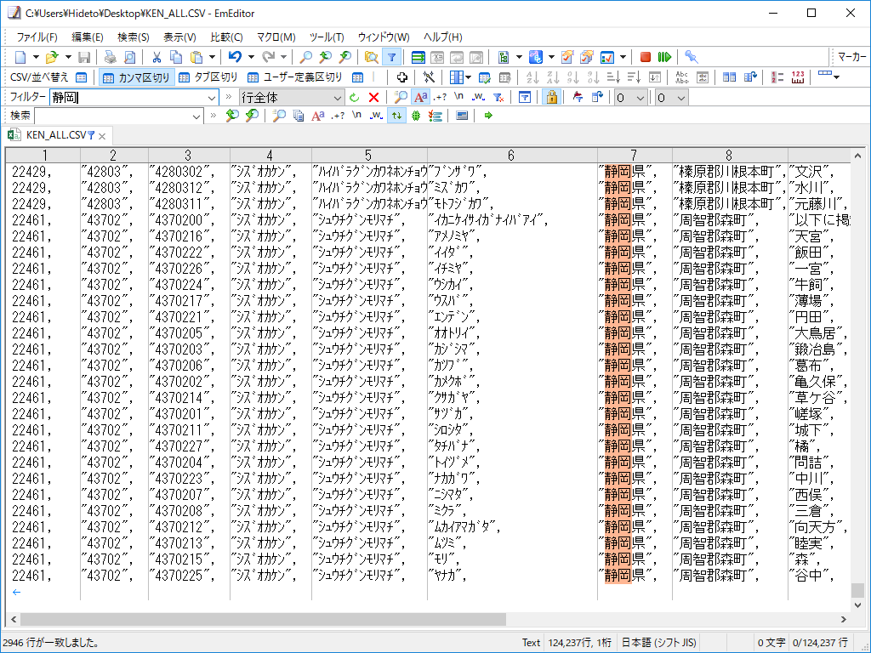Click the CSV converter plus icon
Viewport: 871px width, 653px height.
pos(402,77)
